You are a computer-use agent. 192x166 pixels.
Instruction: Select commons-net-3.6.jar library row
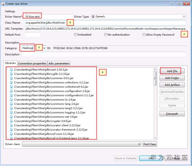click(46, 117)
